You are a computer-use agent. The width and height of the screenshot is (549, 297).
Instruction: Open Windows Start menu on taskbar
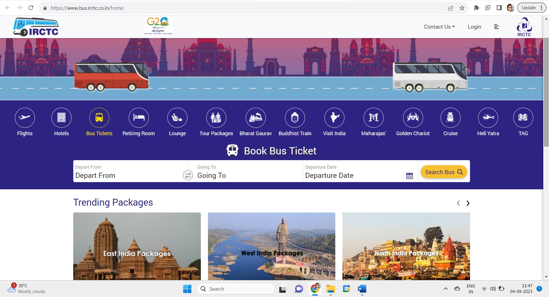[187, 289]
